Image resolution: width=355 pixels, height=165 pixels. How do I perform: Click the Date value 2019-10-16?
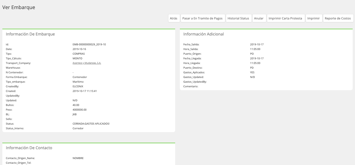(x=79, y=49)
